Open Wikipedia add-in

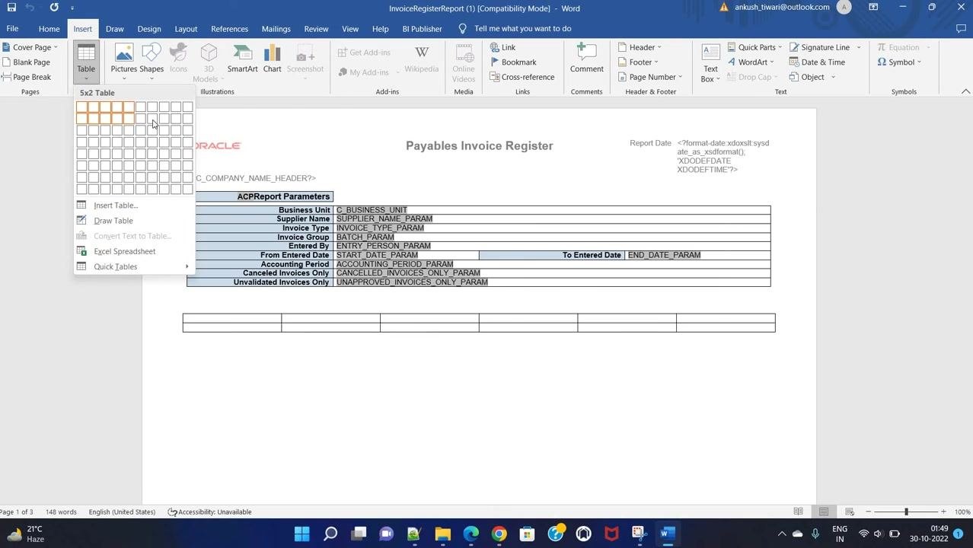421,59
